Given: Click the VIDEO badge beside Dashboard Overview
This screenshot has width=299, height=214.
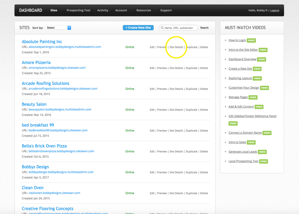Looking at the screenshot, I should point(261,59).
